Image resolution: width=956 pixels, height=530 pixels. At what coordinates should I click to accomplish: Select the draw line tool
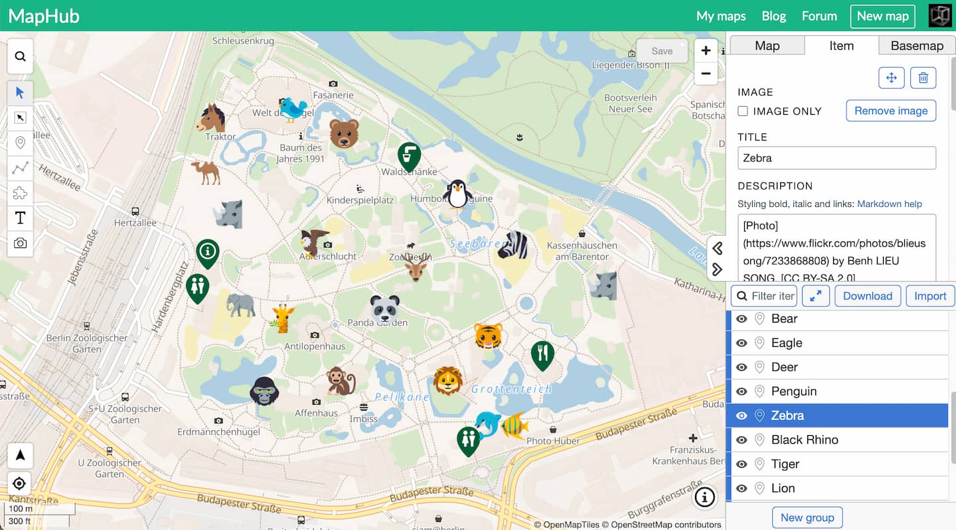(21, 168)
